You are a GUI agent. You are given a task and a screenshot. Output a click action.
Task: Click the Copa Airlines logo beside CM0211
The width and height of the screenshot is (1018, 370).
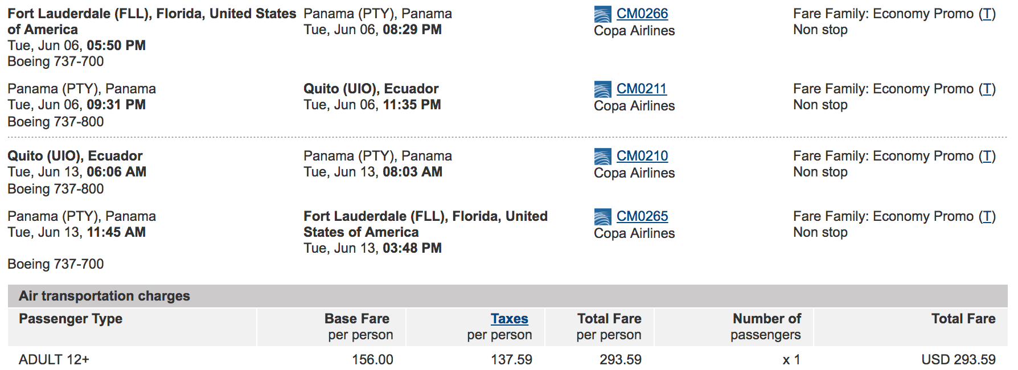coord(602,89)
